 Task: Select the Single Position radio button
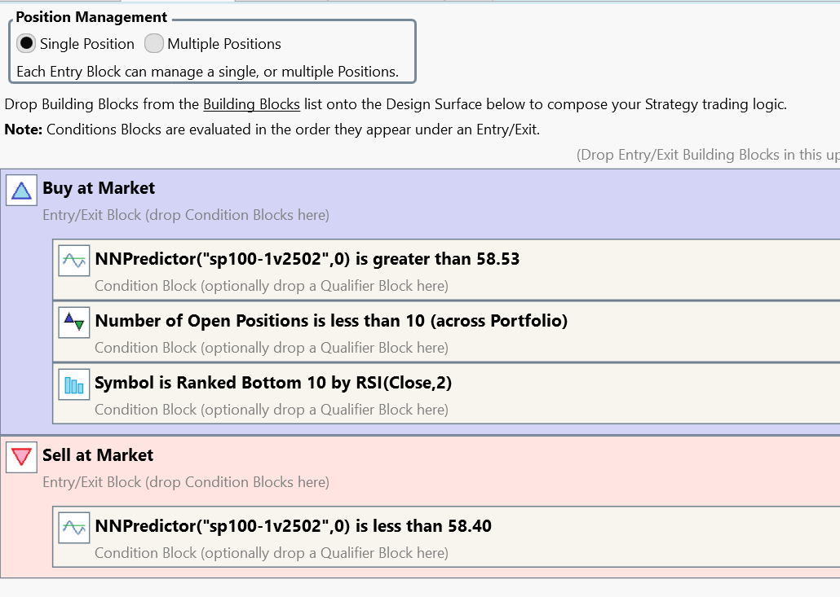tap(26, 44)
